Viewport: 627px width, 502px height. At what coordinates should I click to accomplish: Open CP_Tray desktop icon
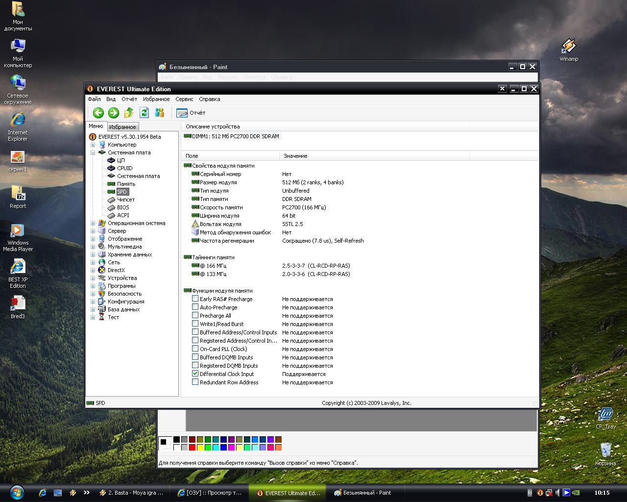(605, 418)
